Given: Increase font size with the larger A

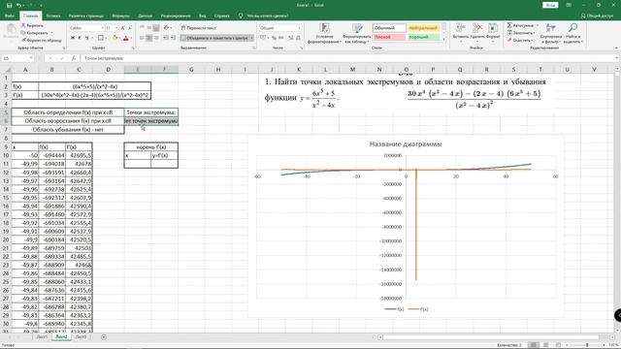Looking at the screenshot, I should click(123, 28).
